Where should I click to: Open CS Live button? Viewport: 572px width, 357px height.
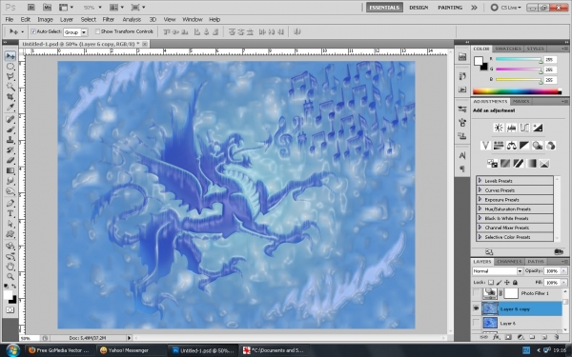[x=506, y=8]
